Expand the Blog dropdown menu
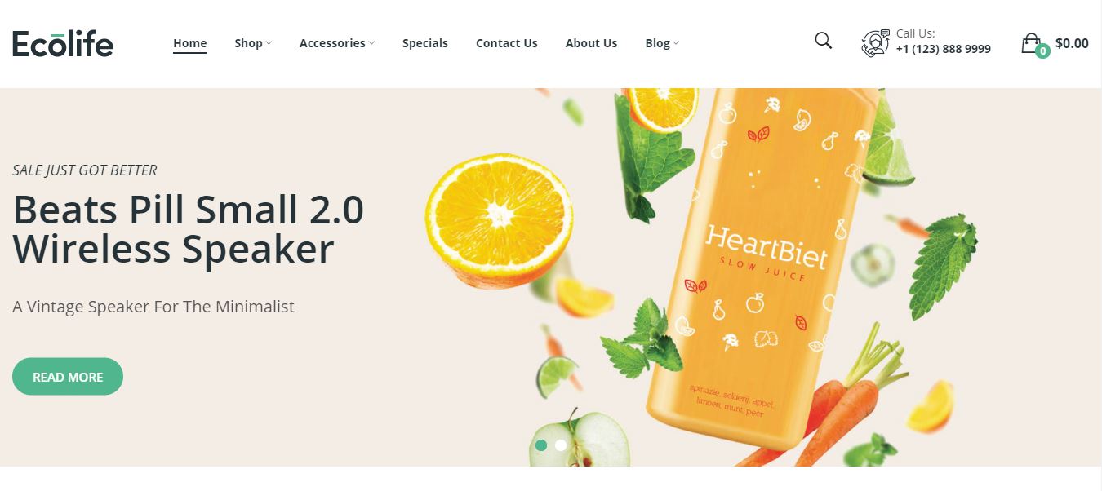Viewport: 1102px width, 491px height. (x=662, y=43)
